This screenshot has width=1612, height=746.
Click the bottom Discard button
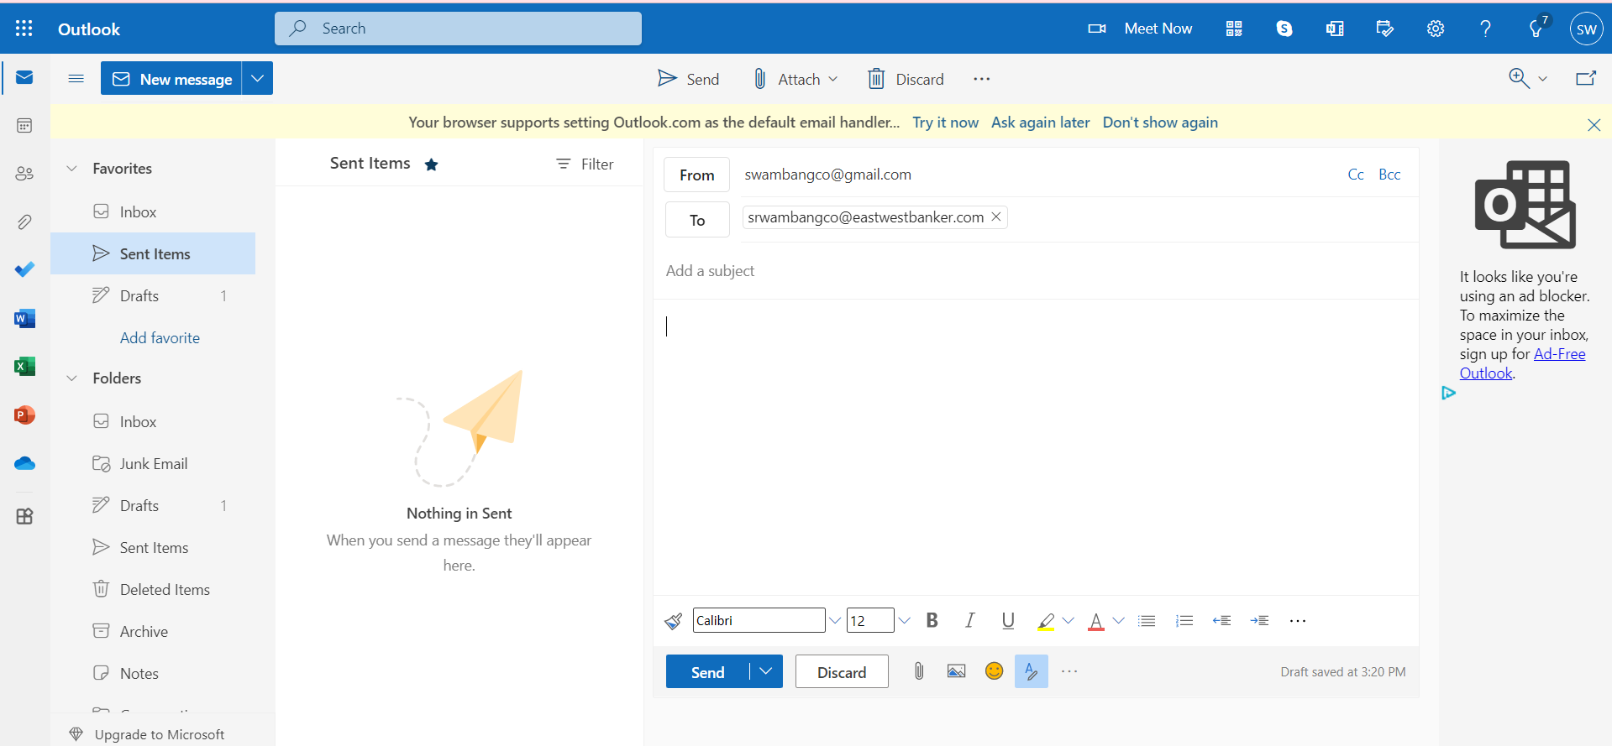[x=841, y=672]
